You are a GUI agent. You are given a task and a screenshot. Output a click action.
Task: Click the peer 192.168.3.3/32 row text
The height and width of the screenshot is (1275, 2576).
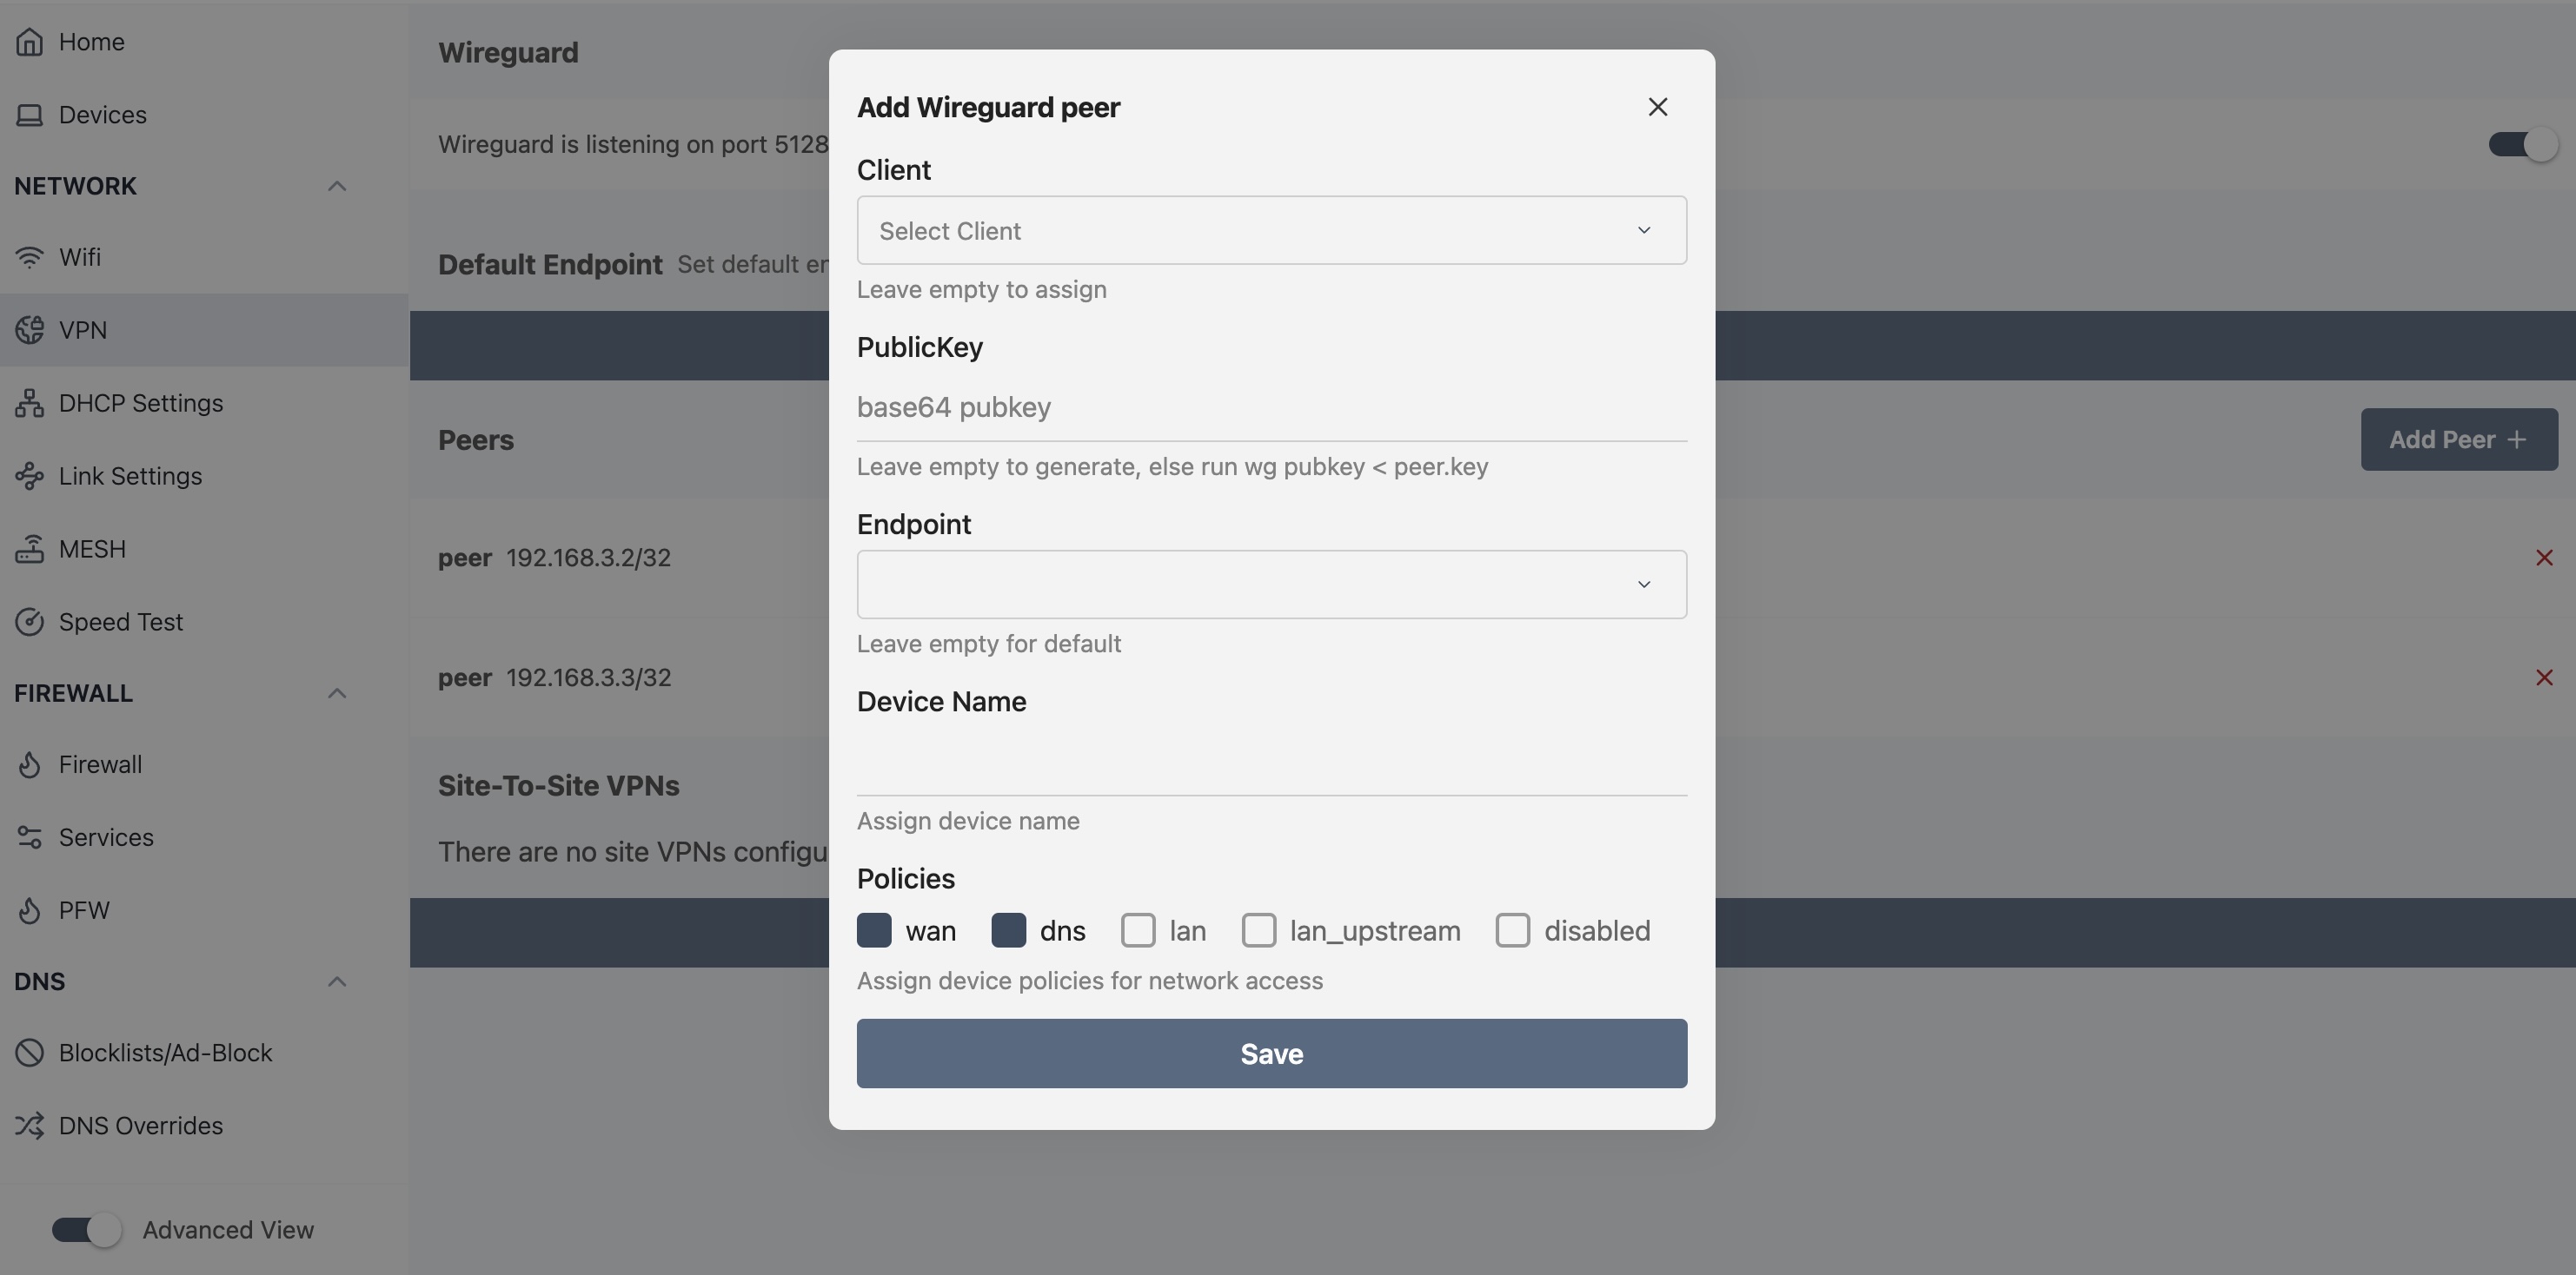[x=554, y=677]
